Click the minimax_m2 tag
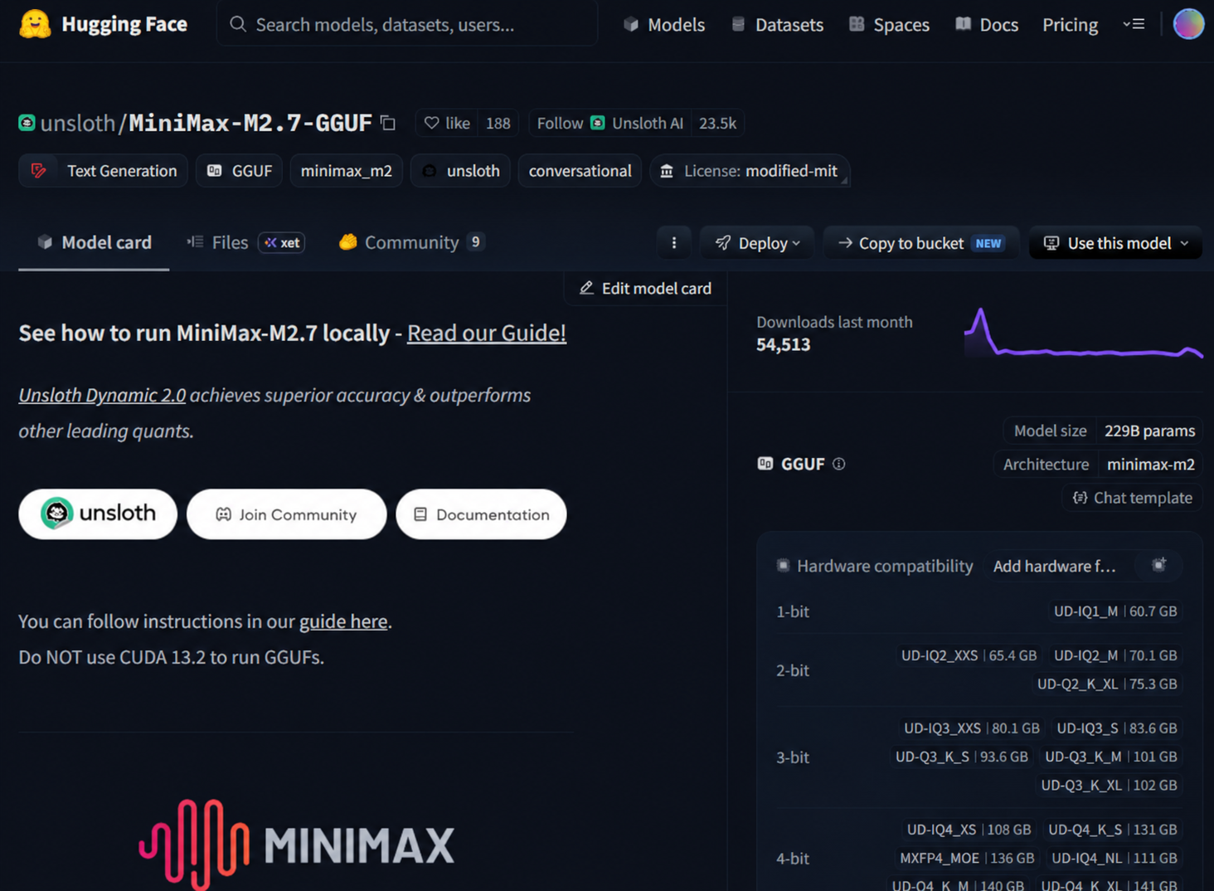The image size is (1214, 891). point(347,171)
